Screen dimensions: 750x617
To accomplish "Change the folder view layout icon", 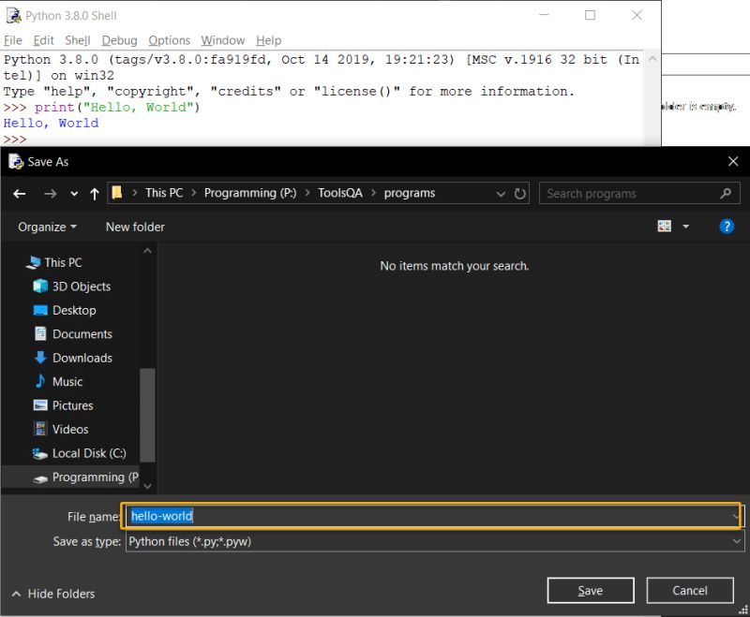I will (x=665, y=226).
